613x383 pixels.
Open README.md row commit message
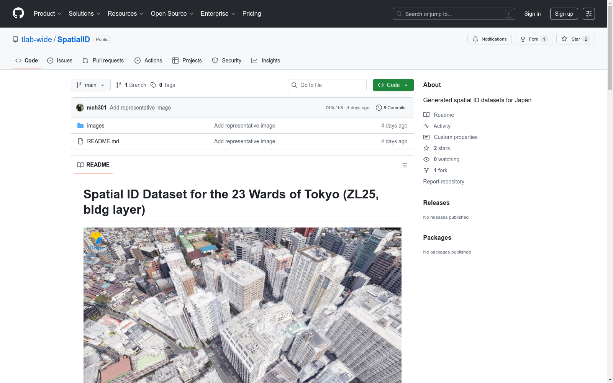click(x=244, y=141)
